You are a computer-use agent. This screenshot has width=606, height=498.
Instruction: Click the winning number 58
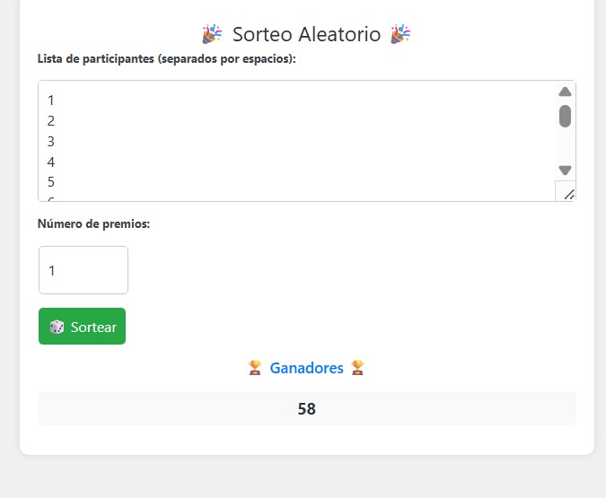306,409
